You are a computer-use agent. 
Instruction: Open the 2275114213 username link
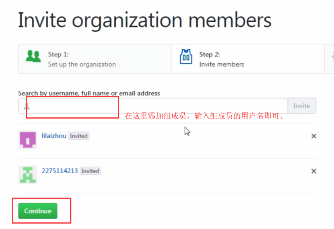[x=60, y=171]
